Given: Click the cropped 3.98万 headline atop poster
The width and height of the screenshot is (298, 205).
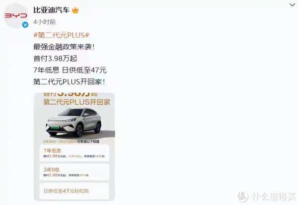Looking at the screenshot, I should click(x=71, y=94).
